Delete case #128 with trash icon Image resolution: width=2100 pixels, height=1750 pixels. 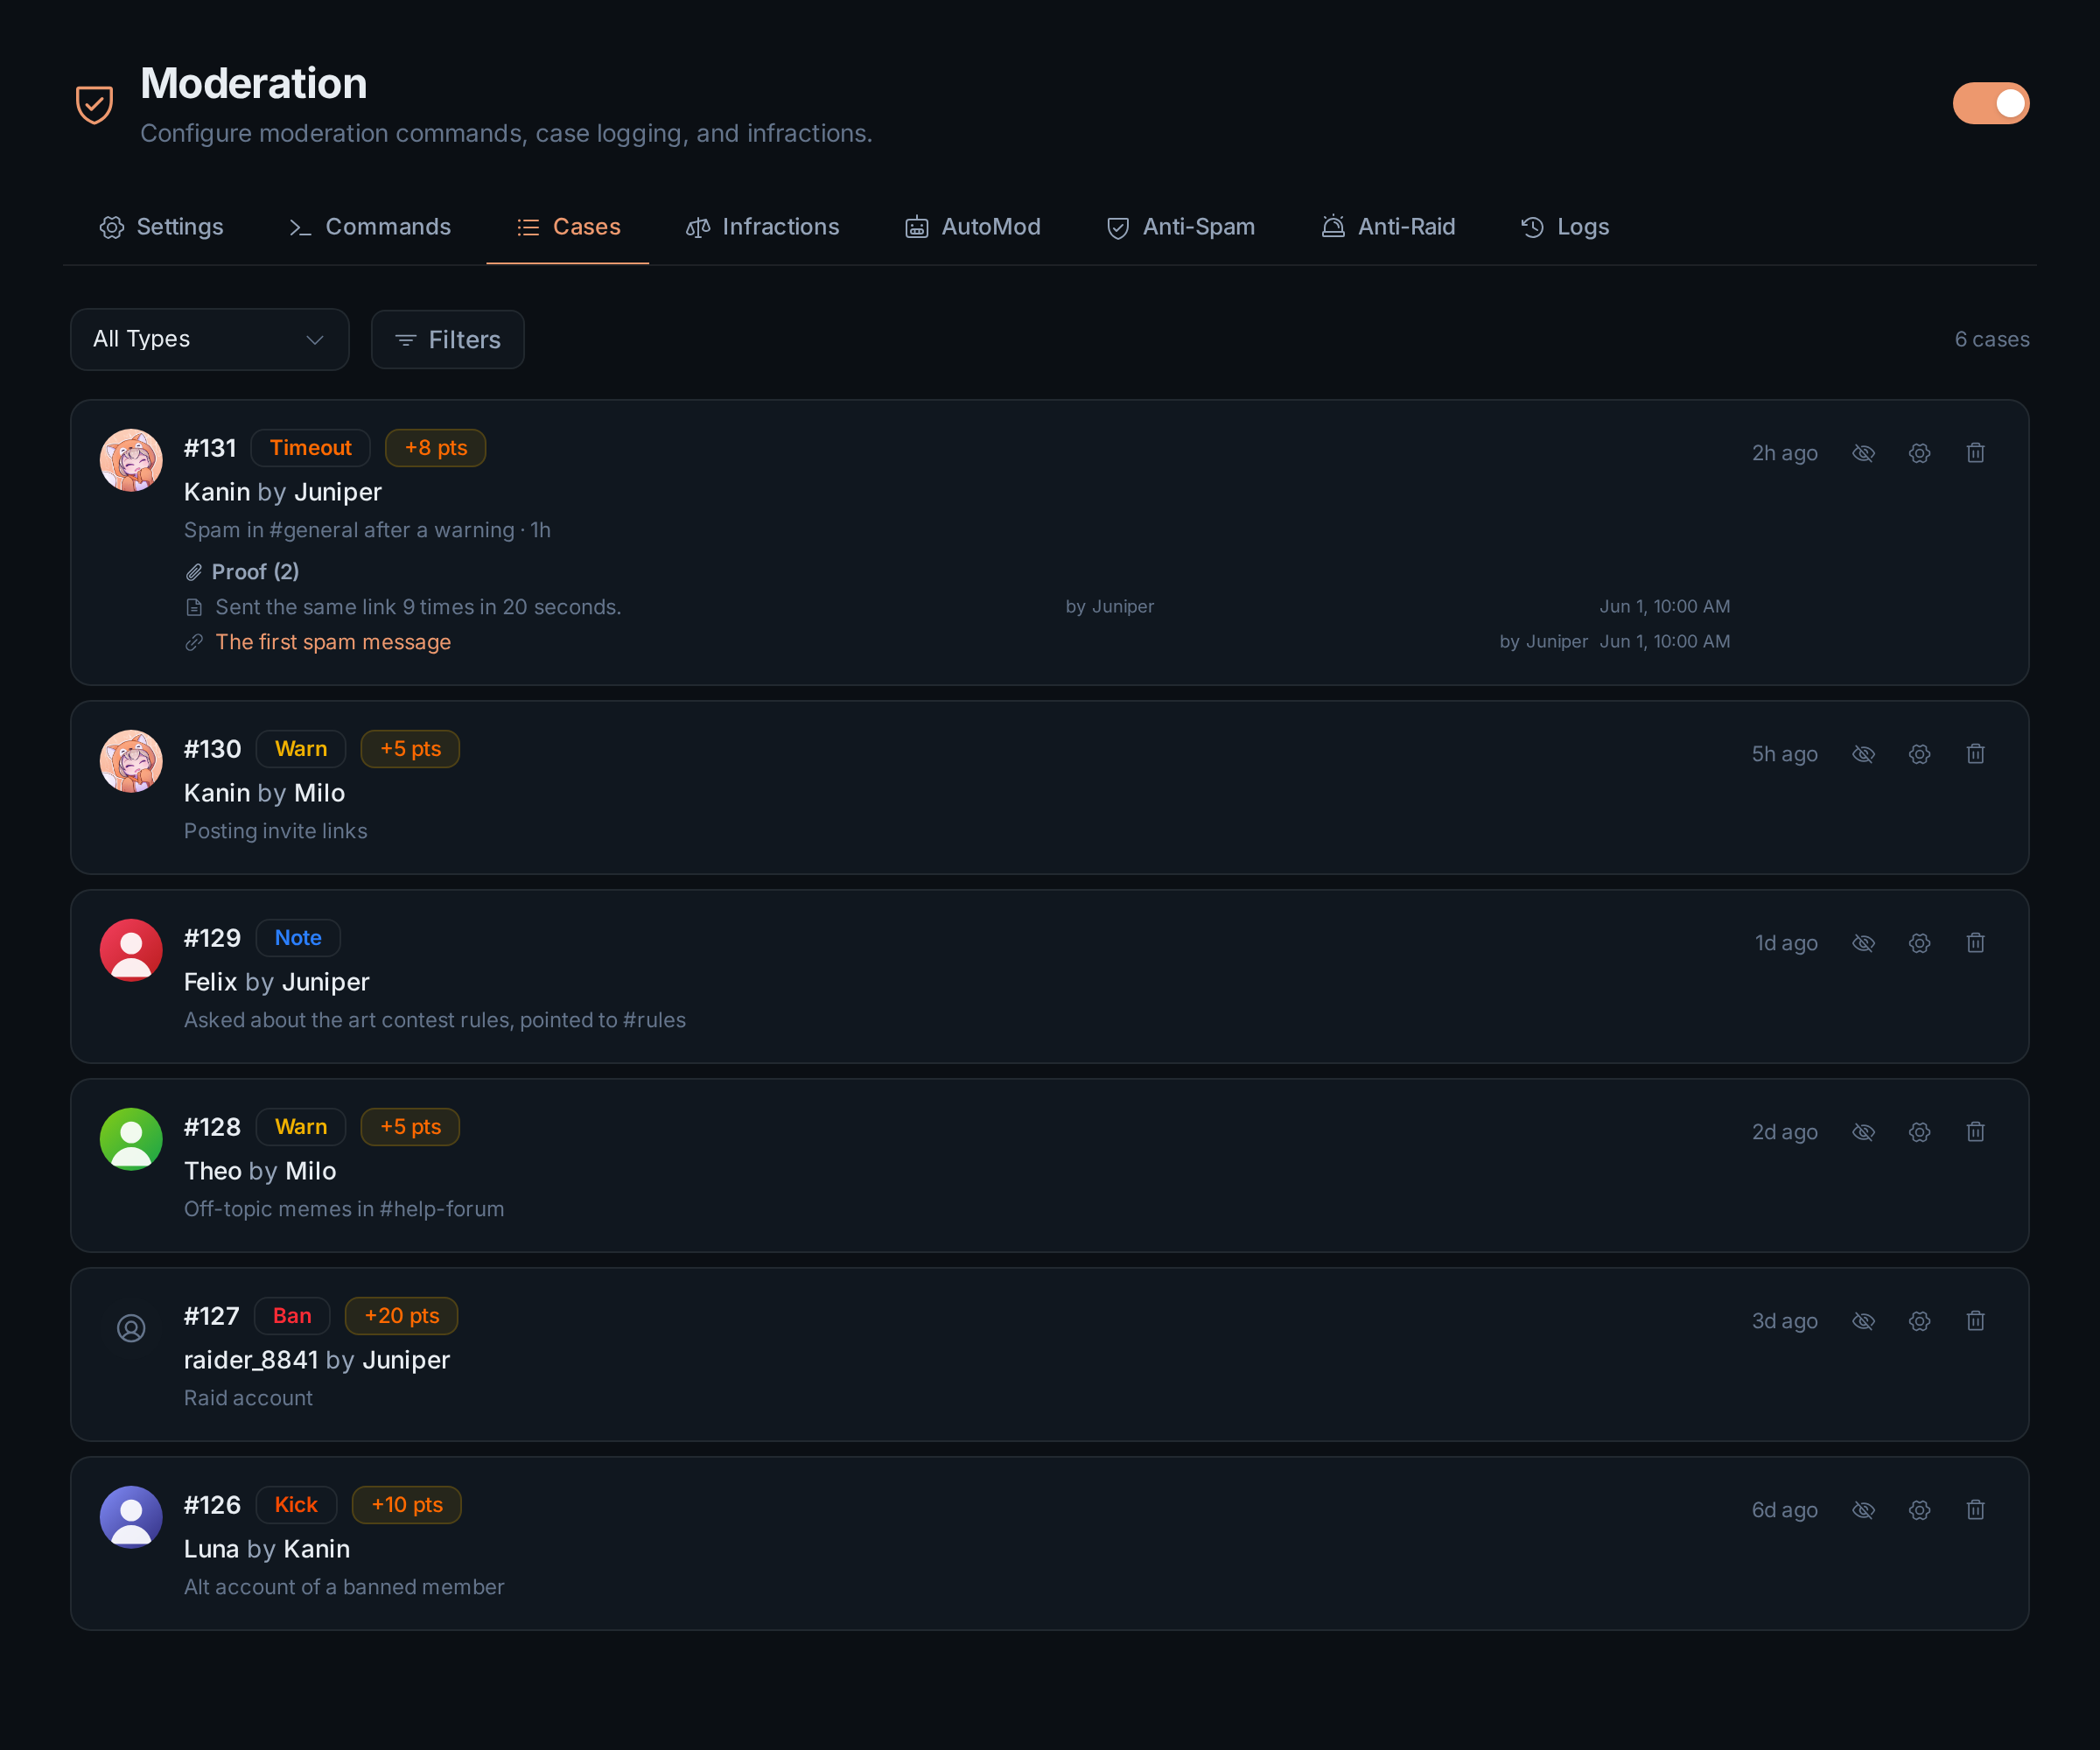(x=1975, y=1132)
